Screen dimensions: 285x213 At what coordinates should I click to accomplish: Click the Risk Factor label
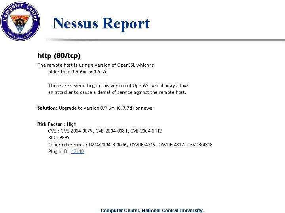click(x=49, y=124)
